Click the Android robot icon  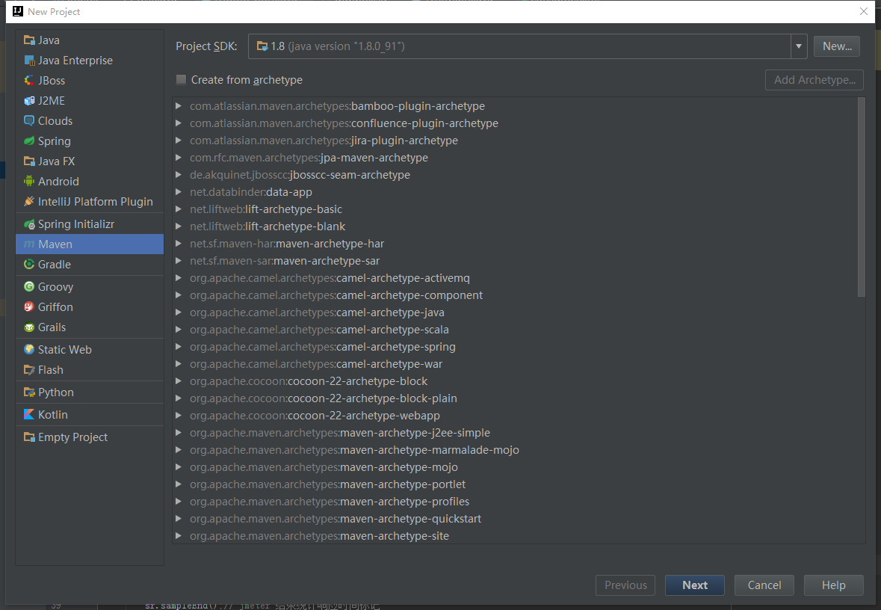click(x=29, y=181)
